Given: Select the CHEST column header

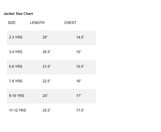Looking at the screenshot, I should point(70,23).
